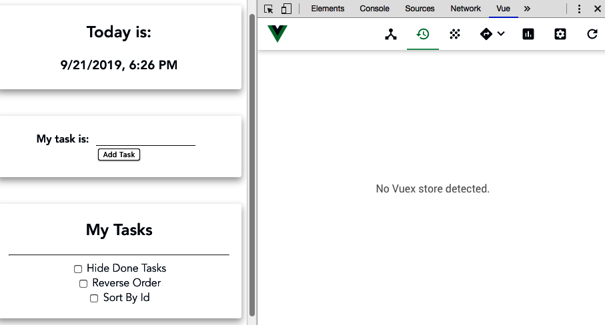Expand the Routing dropdown chevron
Viewport: 605px width, 325px height.
(x=501, y=34)
